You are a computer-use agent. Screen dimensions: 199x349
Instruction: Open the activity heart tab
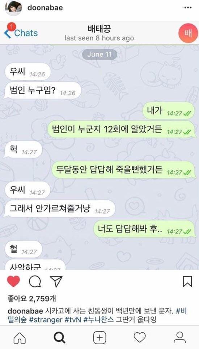coord(140,338)
